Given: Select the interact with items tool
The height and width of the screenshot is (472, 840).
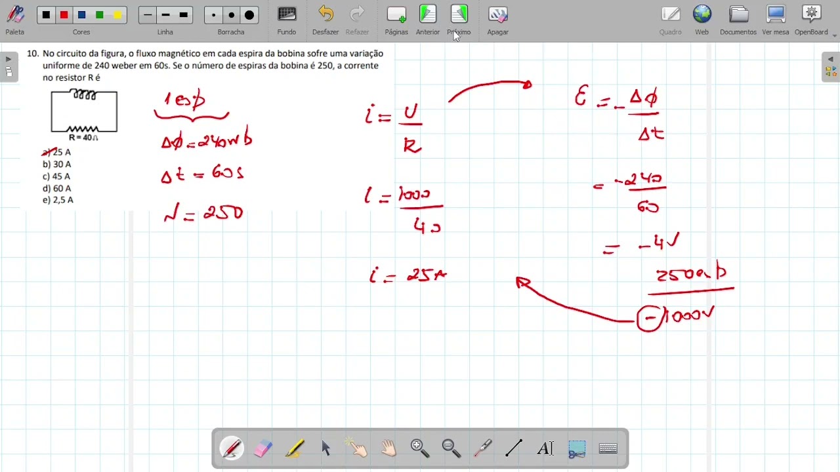Looking at the screenshot, I should (x=357, y=448).
